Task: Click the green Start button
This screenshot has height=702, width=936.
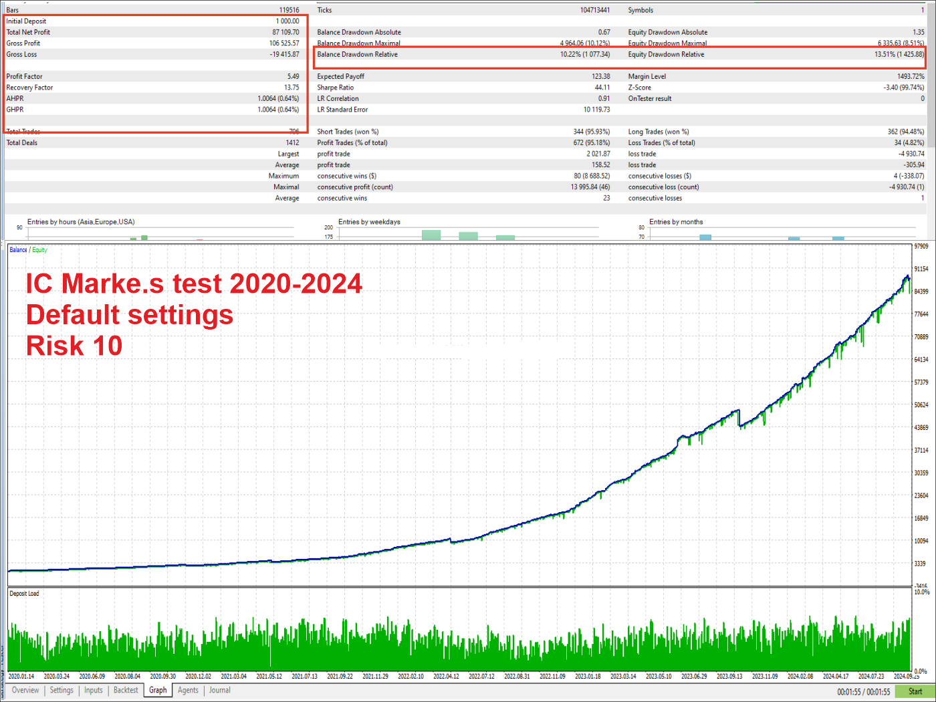Action: pos(915,691)
